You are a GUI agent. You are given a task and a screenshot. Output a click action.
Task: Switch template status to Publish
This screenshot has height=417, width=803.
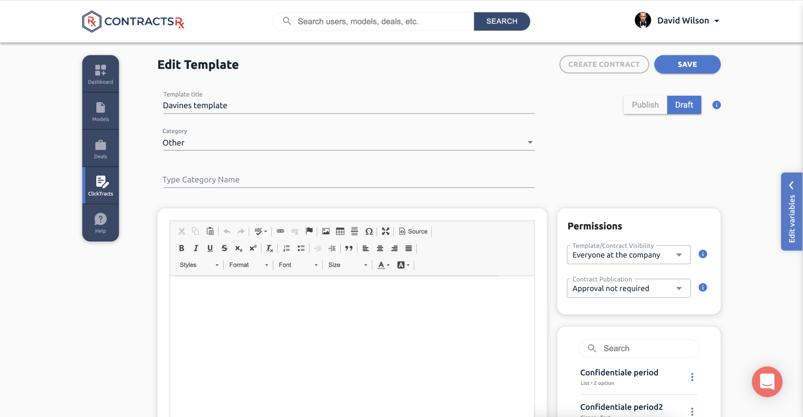645,105
